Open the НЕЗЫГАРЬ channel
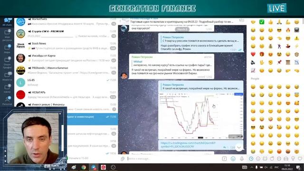This screenshot has height=171, width=304. (66, 95)
